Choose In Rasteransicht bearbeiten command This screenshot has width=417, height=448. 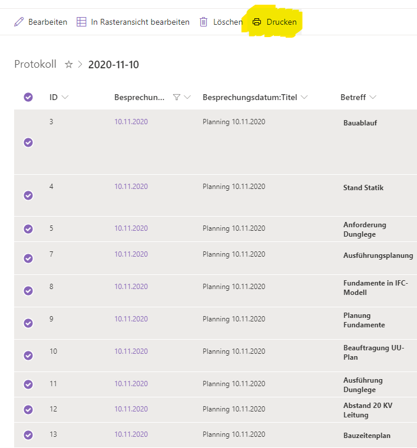[x=140, y=22]
